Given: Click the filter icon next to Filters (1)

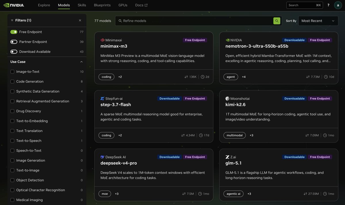Looking at the screenshot, I should (12, 20).
